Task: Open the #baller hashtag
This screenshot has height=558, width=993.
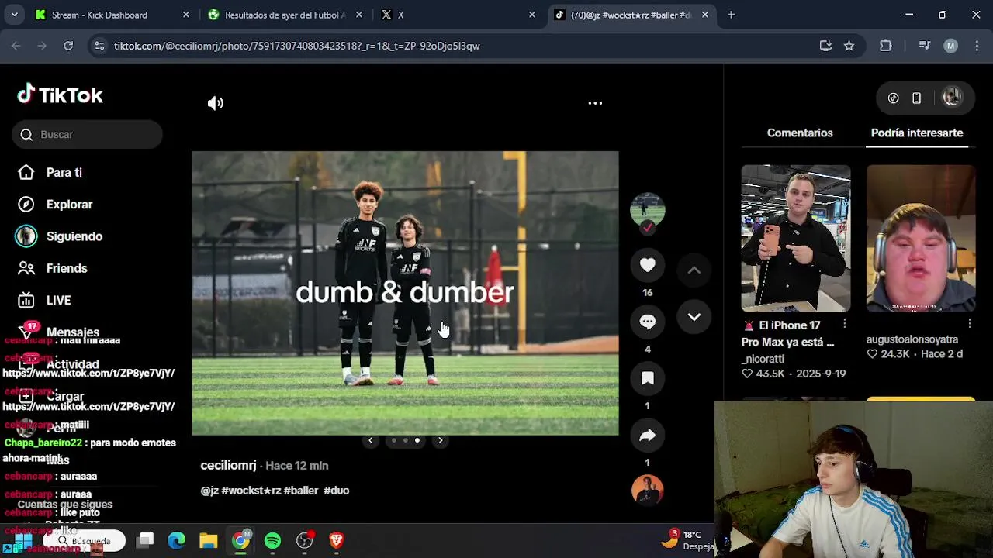Action: [301, 491]
